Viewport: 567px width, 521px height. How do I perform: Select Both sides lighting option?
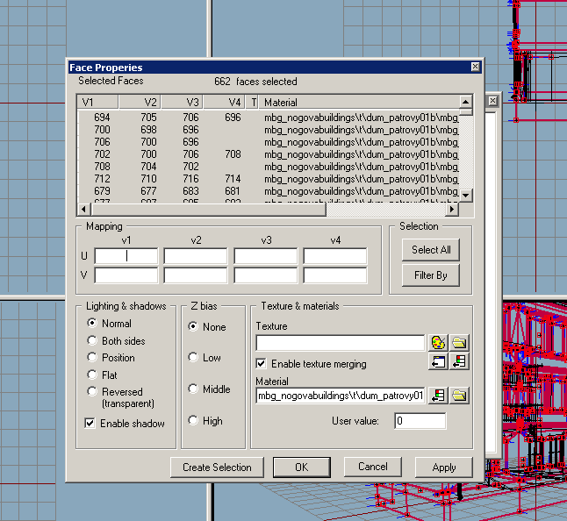pos(93,341)
